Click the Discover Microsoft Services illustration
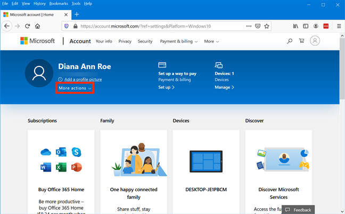The width and height of the screenshot is (345, 214). tap(283, 159)
